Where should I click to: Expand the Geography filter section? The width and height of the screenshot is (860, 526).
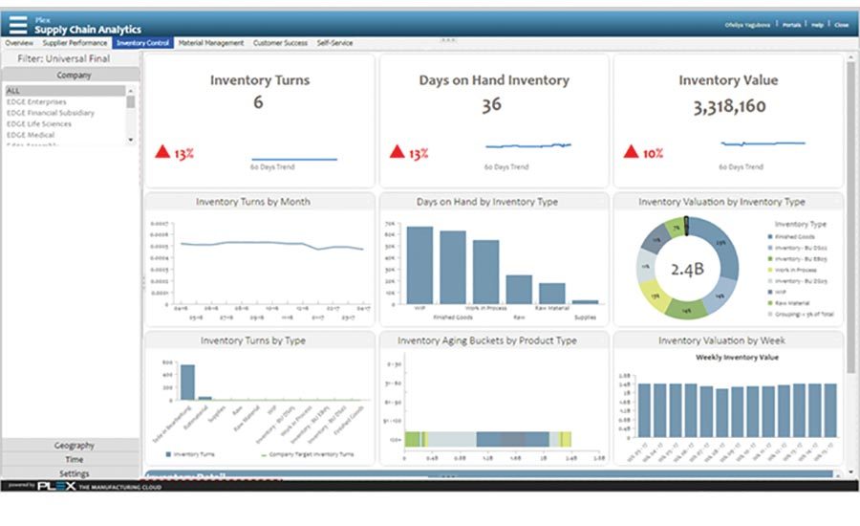[x=74, y=446]
